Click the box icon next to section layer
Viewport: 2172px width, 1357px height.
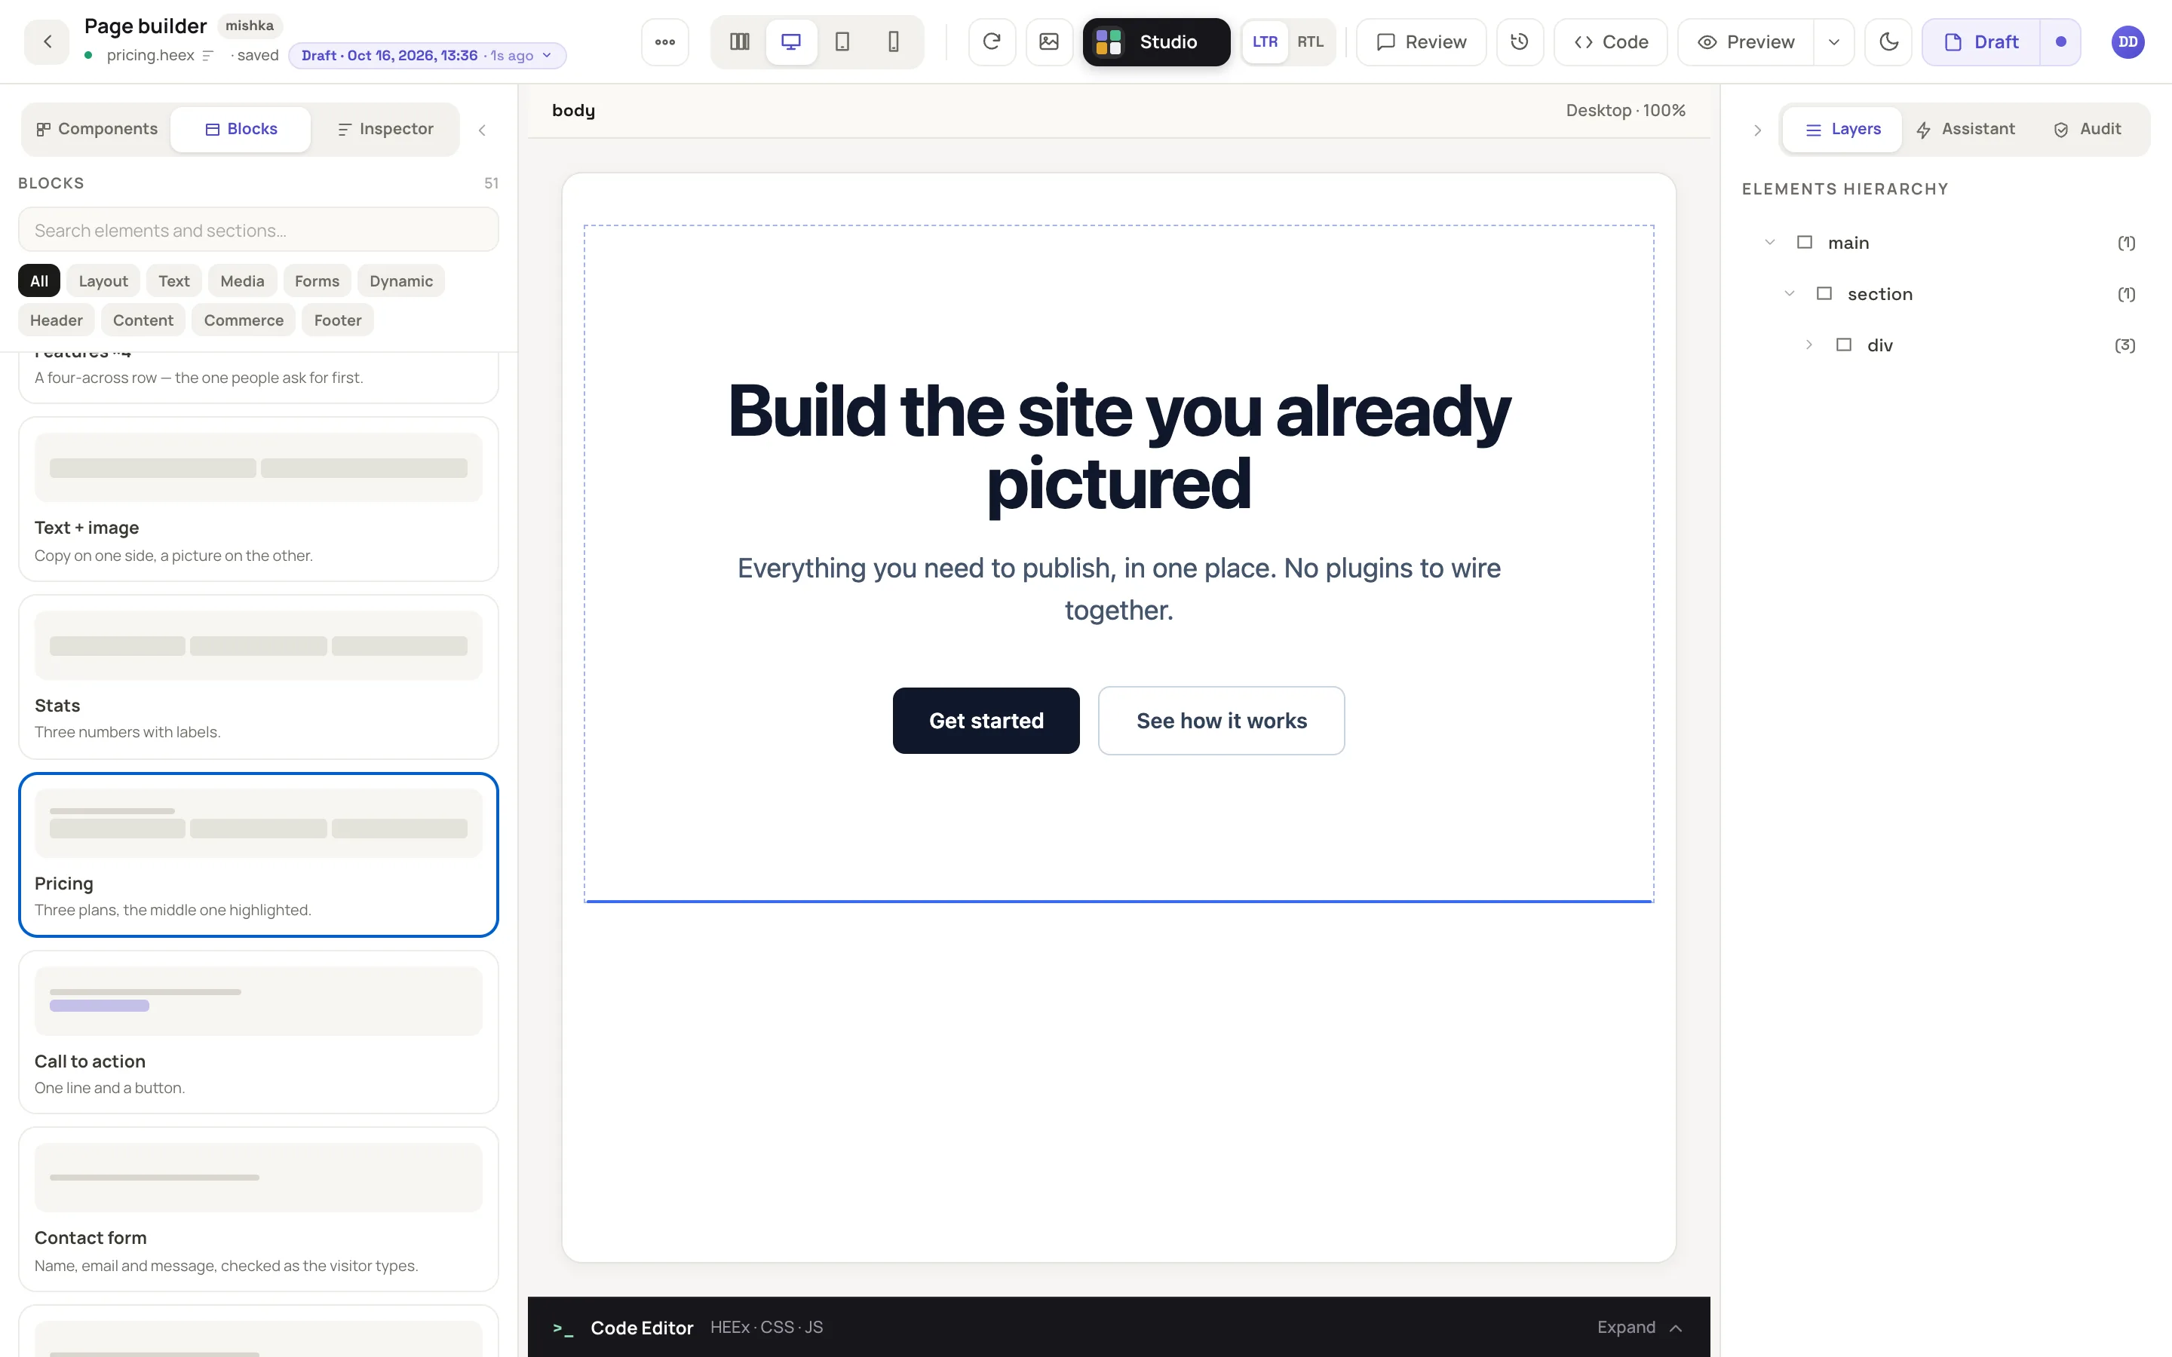(1824, 293)
